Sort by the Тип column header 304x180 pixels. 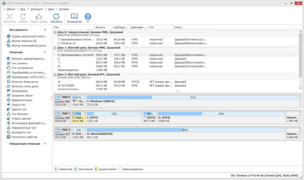[x=160, y=27]
